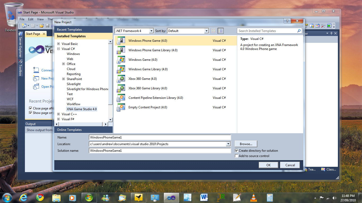Choose the Windows Game (4.0) template icon
This screenshot has width=362, height=203.
[x=121, y=60]
